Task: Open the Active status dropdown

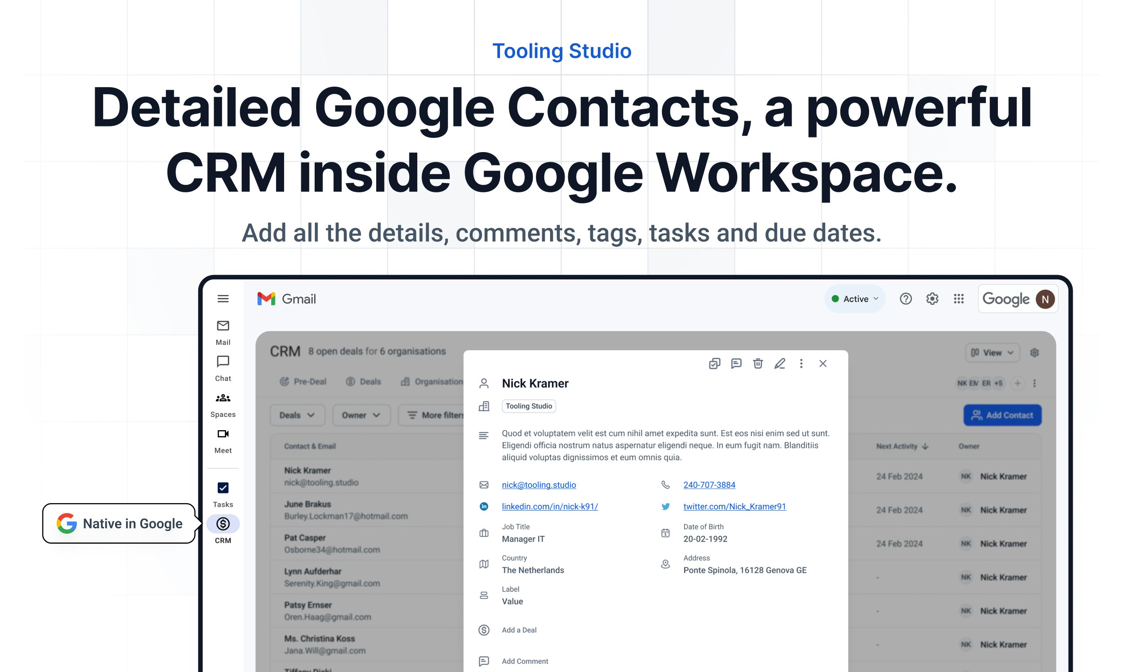Action: click(x=855, y=299)
